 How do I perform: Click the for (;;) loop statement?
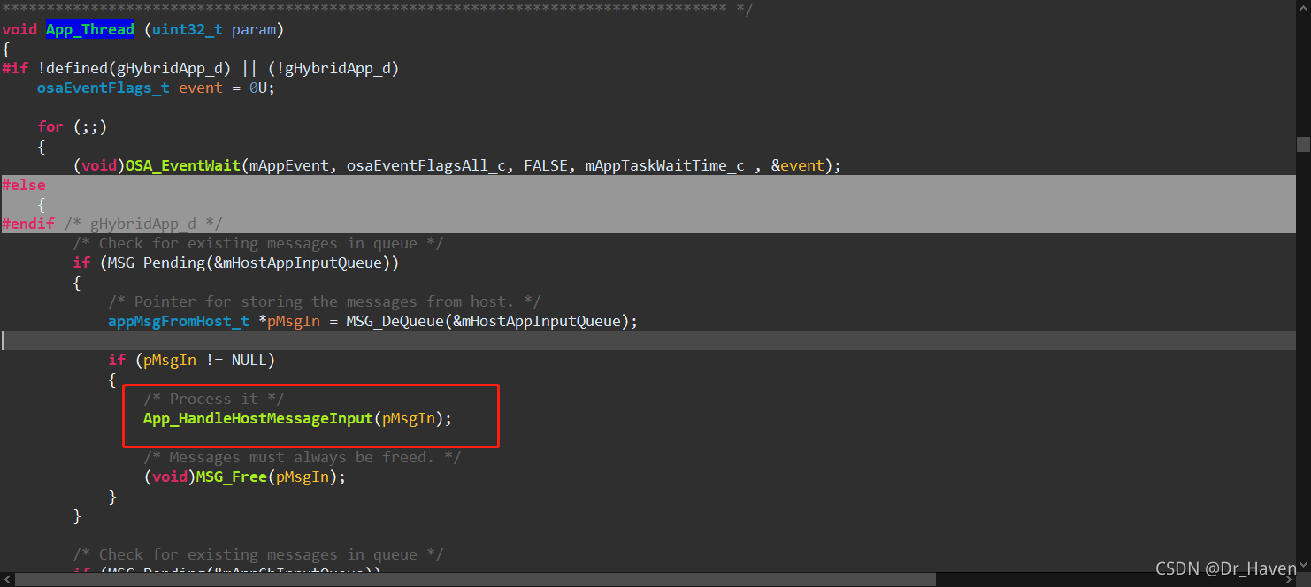(73, 126)
